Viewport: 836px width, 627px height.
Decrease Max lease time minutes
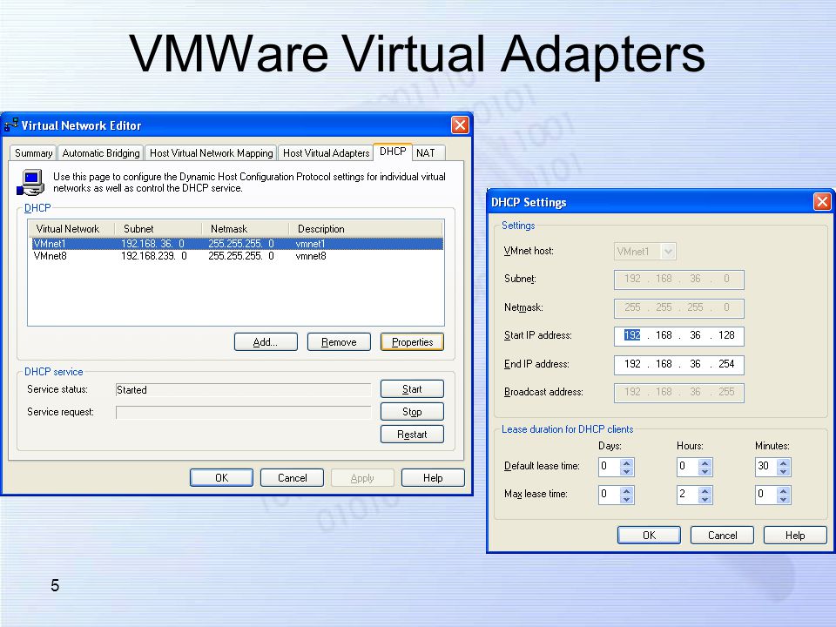coord(783,499)
